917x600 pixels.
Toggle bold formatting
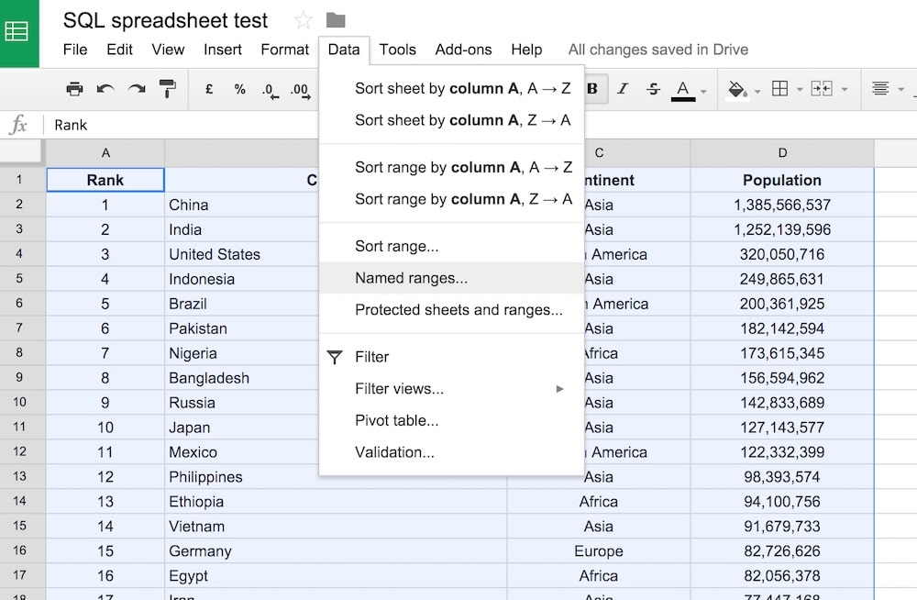[592, 89]
